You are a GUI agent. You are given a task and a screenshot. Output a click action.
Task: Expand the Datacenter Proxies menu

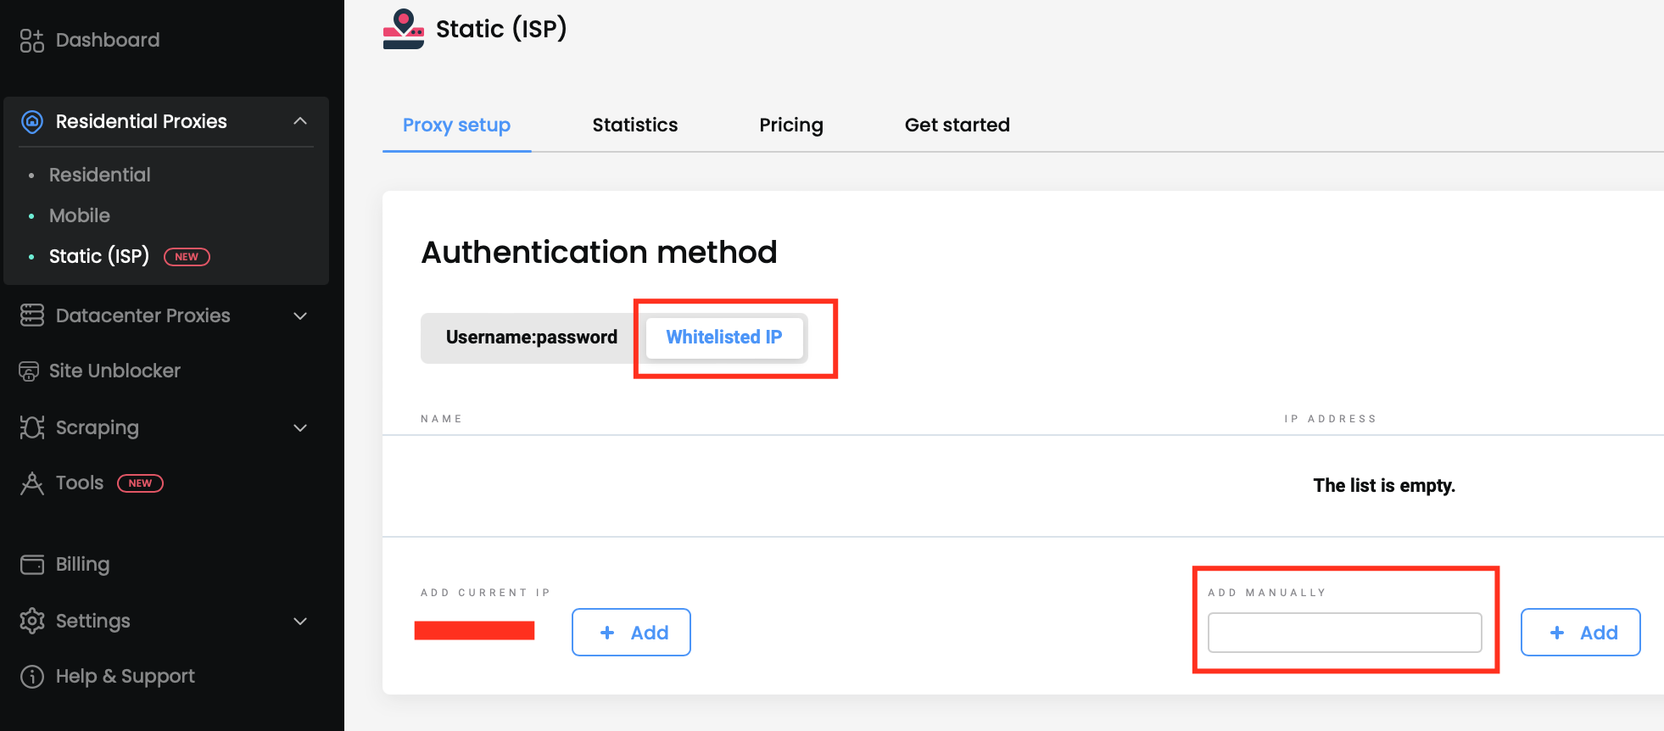point(300,315)
